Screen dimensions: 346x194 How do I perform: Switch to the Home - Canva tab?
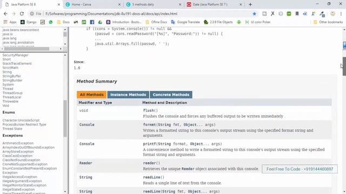click(x=93, y=4)
